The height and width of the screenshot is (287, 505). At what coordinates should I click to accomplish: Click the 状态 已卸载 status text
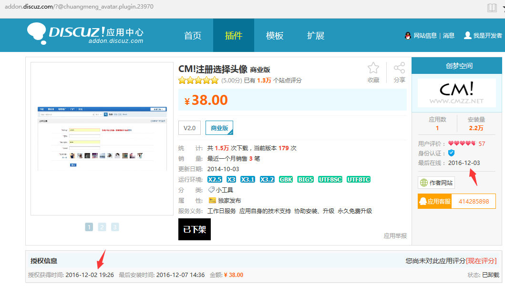pyautogui.click(x=491, y=275)
